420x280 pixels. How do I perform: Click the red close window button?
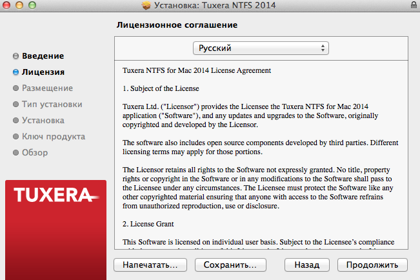pyautogui.click(x=6, y=5)
